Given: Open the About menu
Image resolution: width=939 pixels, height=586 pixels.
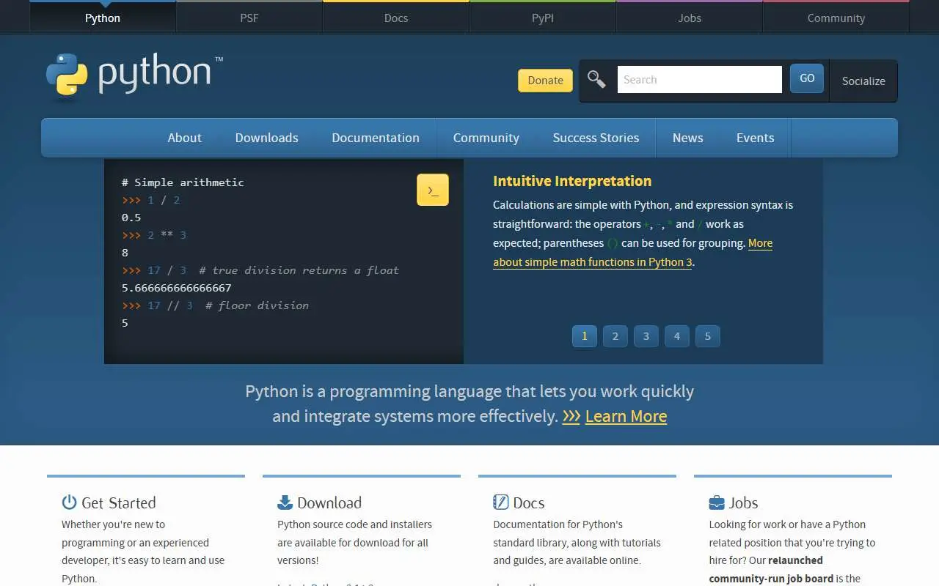Looking at the screenshot, I should [x=184, y=138].
